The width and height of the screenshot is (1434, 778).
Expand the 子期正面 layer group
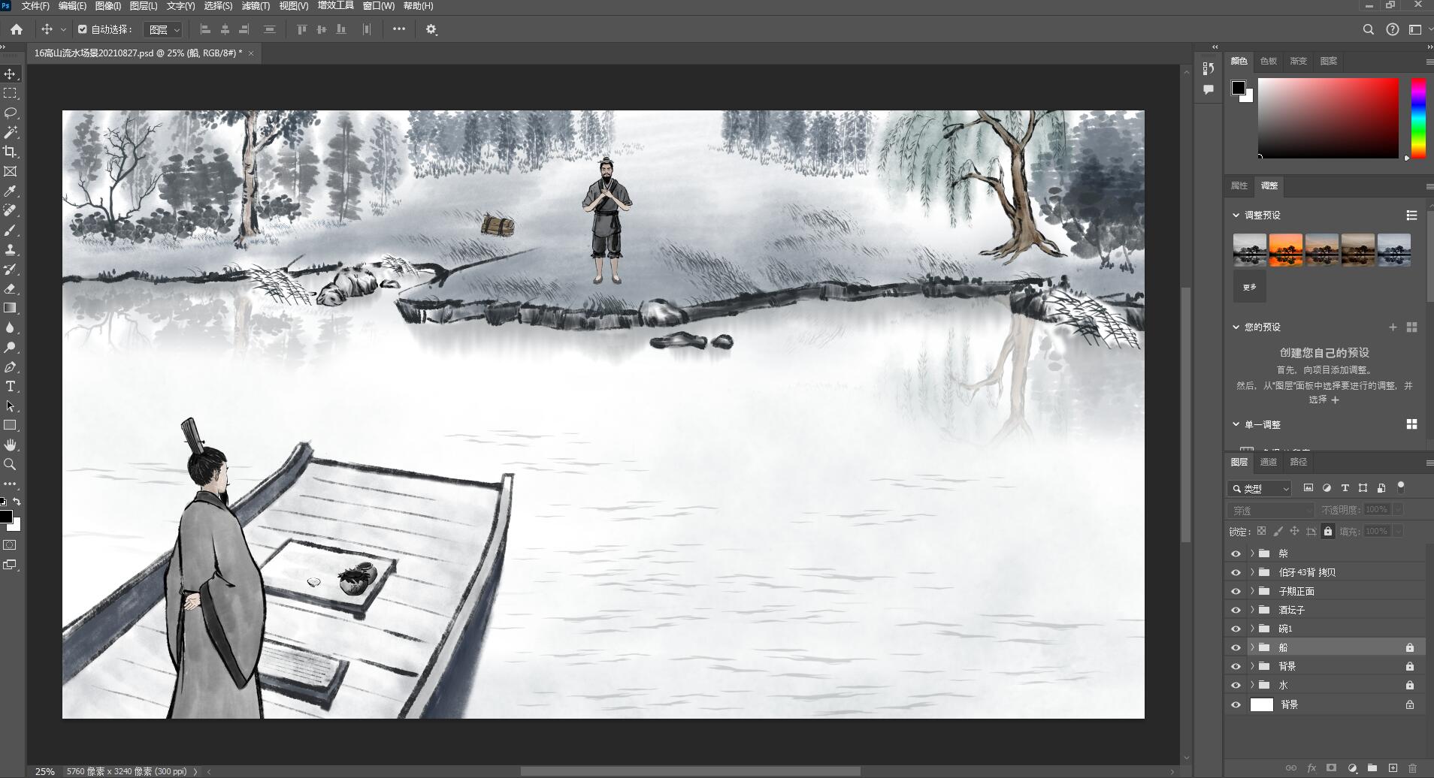pyautogui.click(x=1252, y=591)
